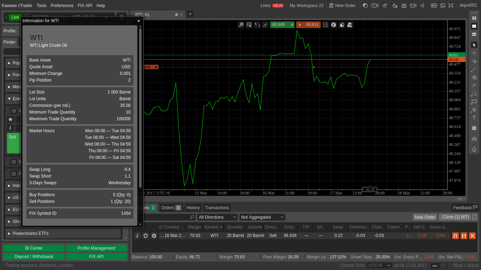Open price alerts bell icon
The height and width of the screenshot is (270, 481).
pos(474,149)
